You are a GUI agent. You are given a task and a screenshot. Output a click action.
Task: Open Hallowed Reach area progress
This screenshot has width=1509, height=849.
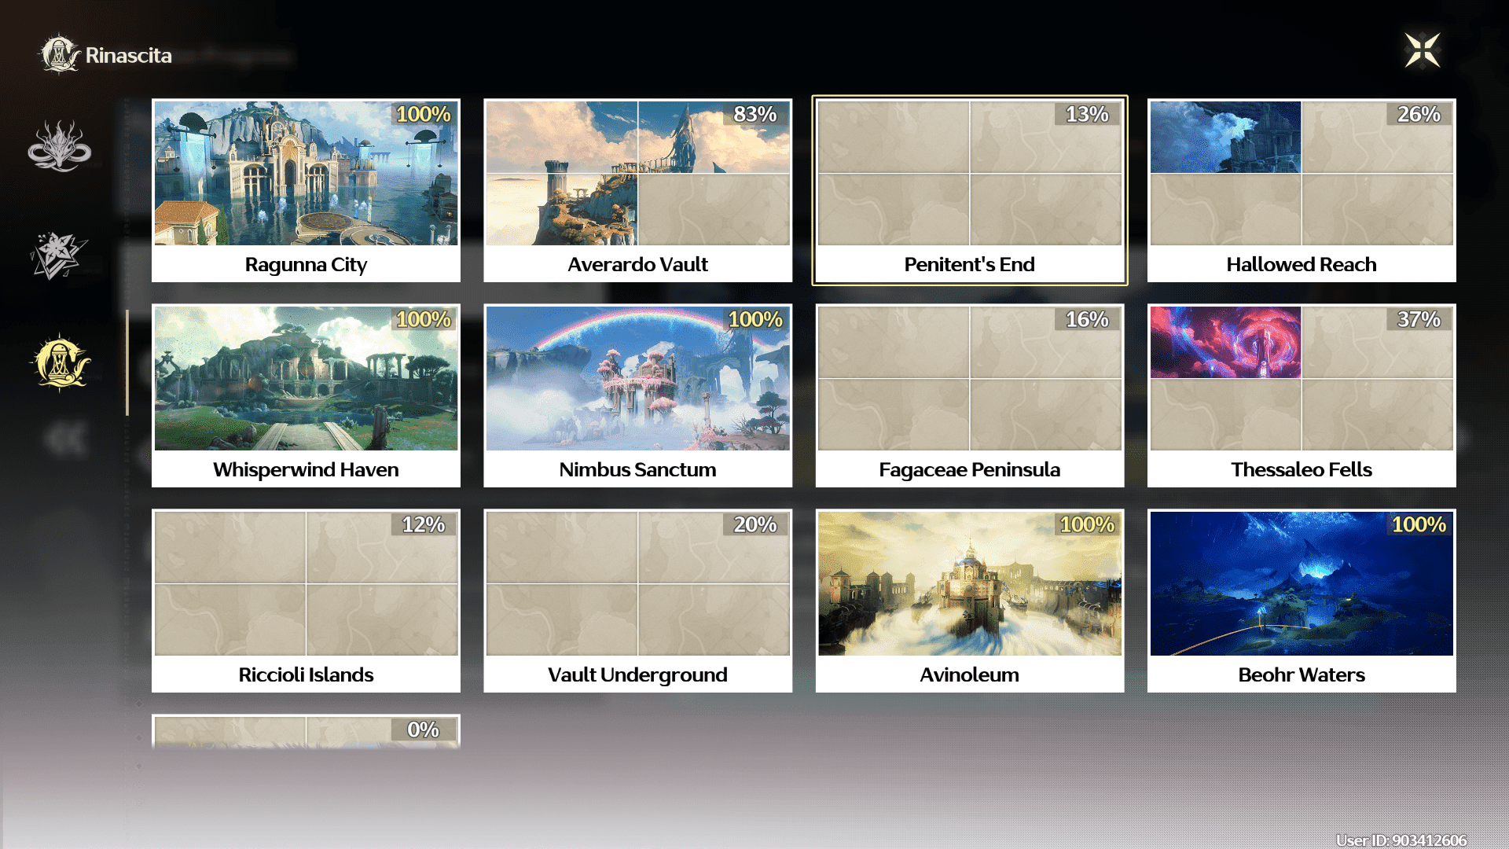click(x=1301, y=190)
